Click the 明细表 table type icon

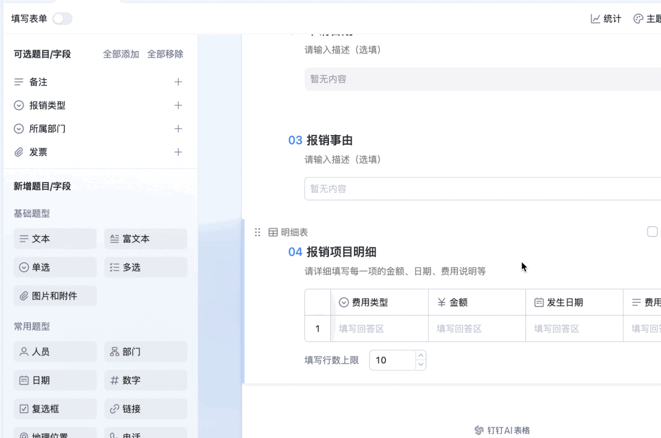[273, 232]
